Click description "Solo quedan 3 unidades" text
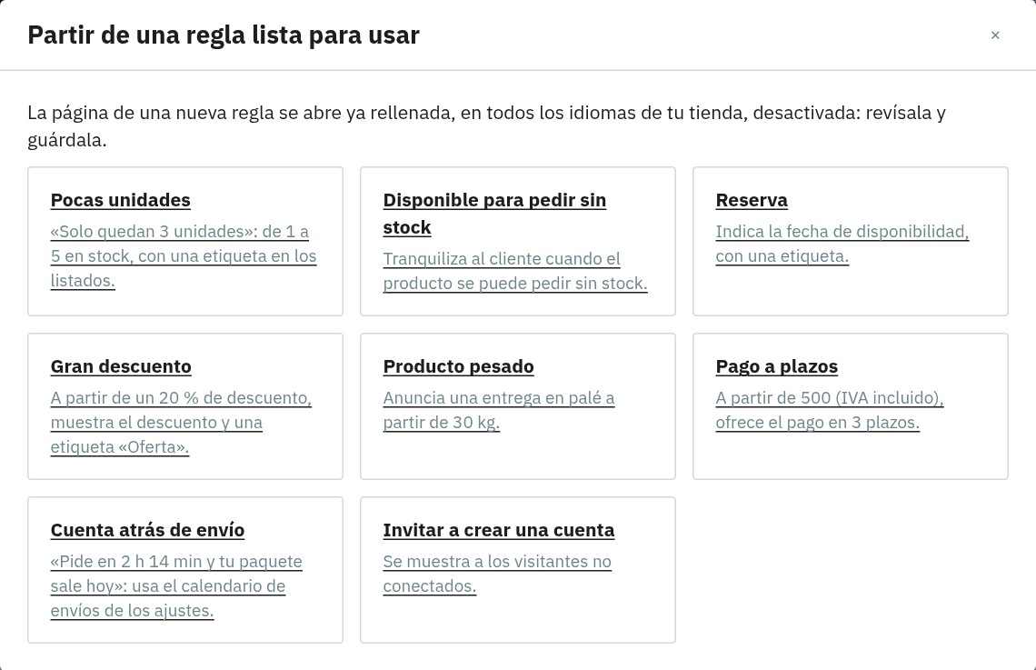 (x=184, y=256)
